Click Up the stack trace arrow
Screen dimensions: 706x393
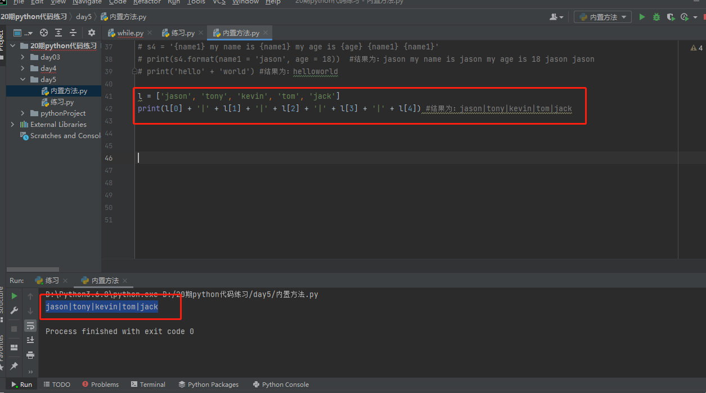coord(30,296)
